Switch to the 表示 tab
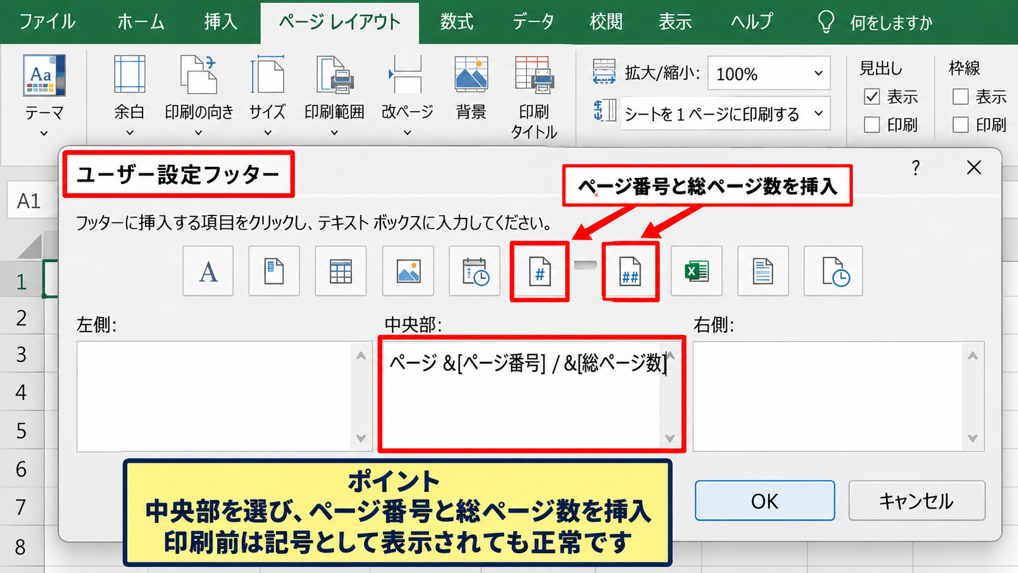This screenshot has height=573, width=1018. 675,22
